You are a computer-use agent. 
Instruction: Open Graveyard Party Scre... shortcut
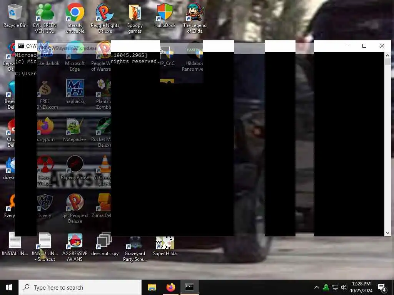135,249
